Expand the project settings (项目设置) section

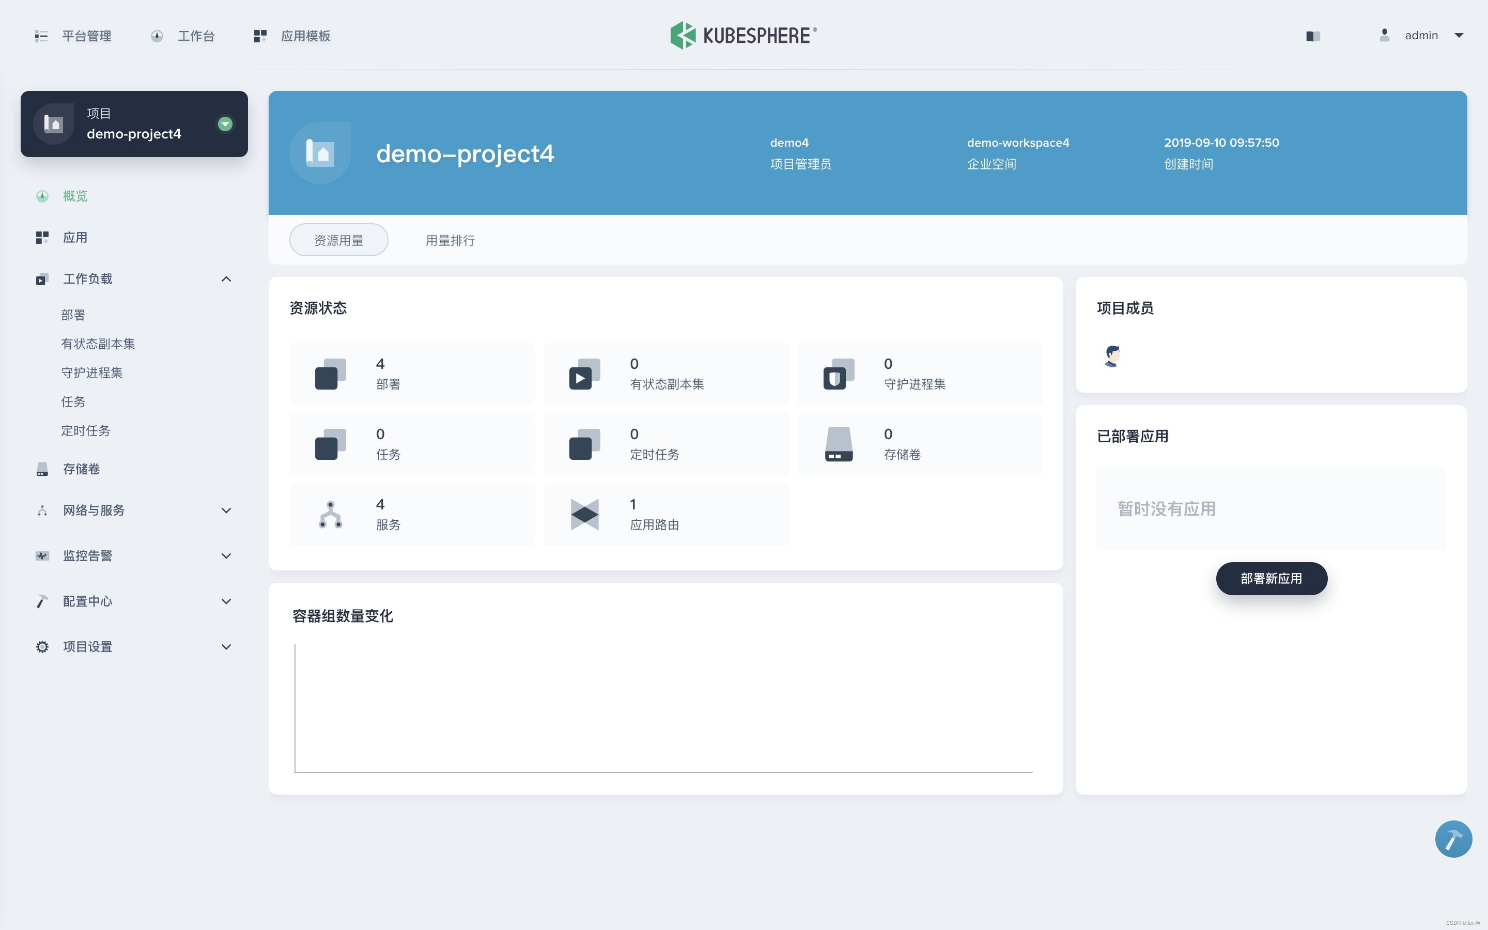click(x=226, y=647)
